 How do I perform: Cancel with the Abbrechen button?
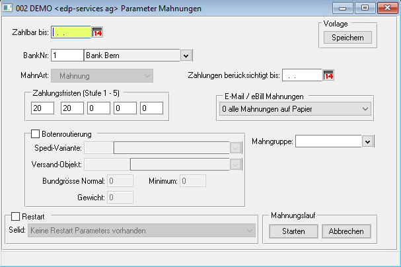(346, 231)
